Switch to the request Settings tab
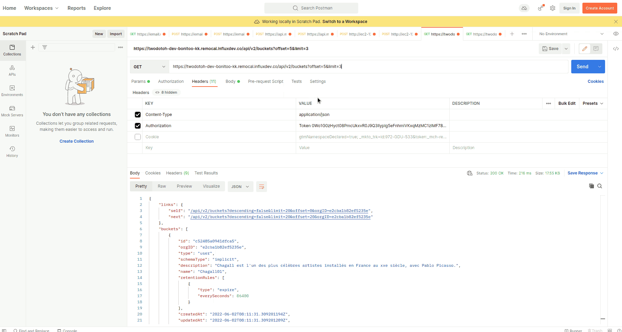The height and width of the screenshot is (332, 622). 318,81
